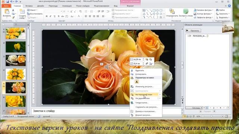Click the Упорядочить (Arrange) icon
The width and height of the screenshot is (239, 134).
point(172,11)
